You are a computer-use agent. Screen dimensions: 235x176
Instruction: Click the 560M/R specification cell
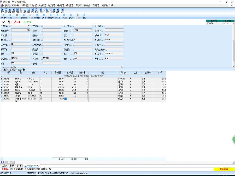[33, 87]
